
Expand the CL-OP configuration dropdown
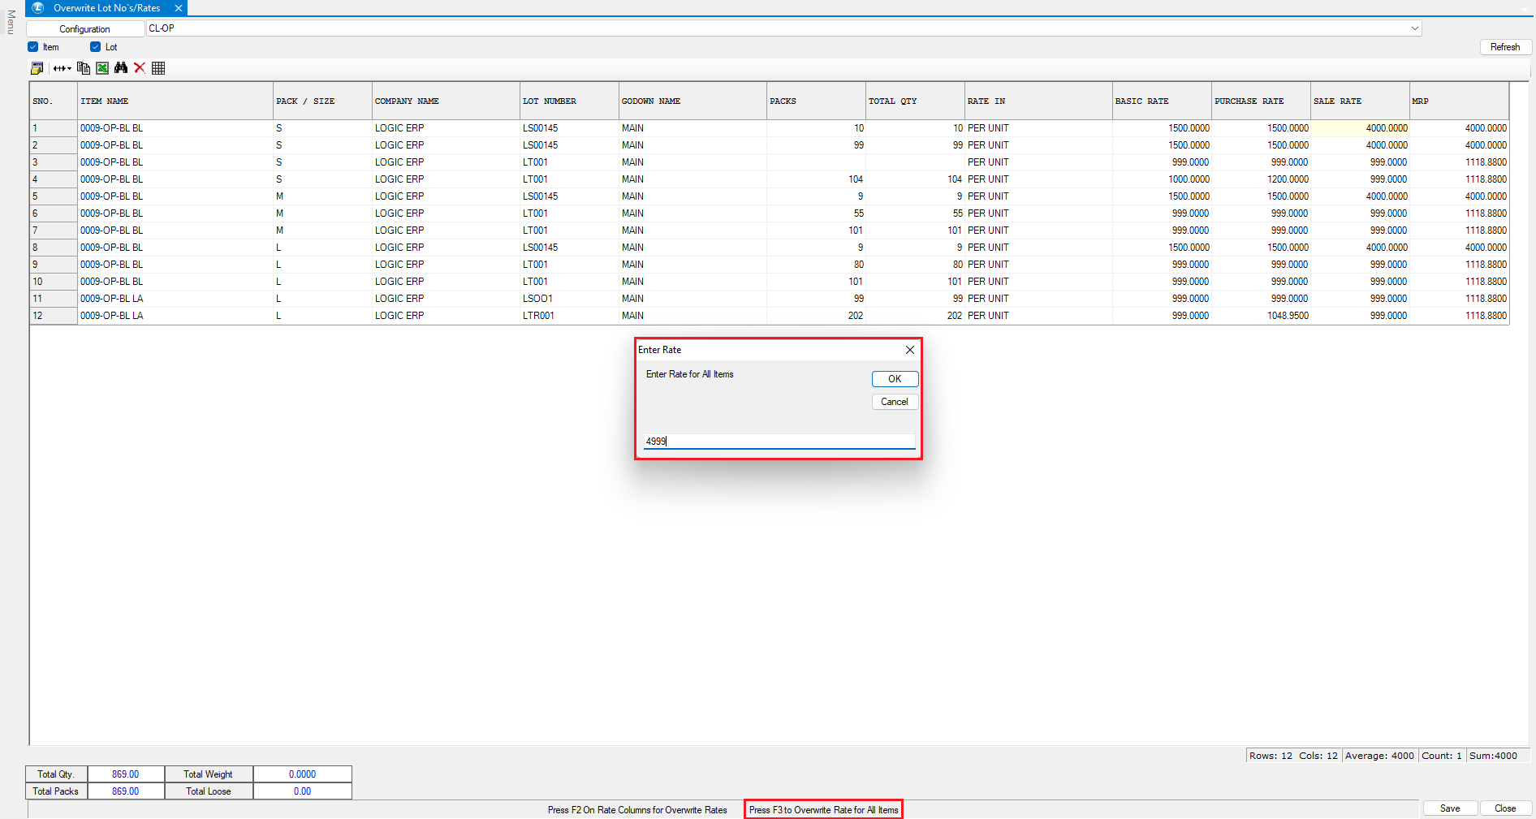click(x=1414, y=28)
